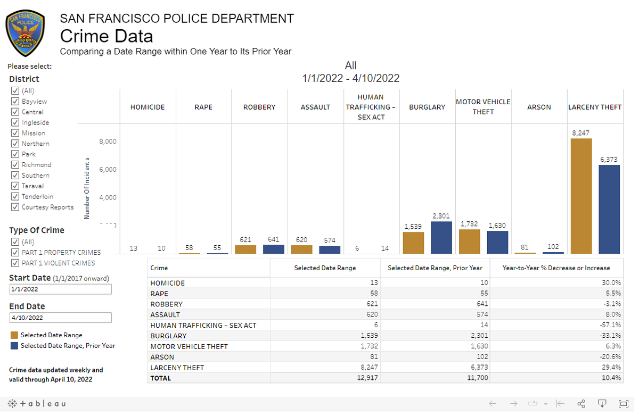The height and width of the screenshot is (416, 639).
Task: Click the BURGLARY row label in table
Action: click(168, 336)
